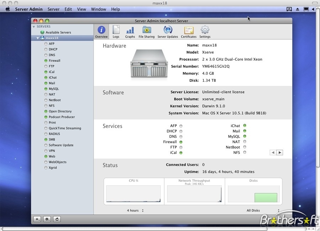Click the gear action button at bottom
Screen dimensions: 320x231
pos(47,219)
